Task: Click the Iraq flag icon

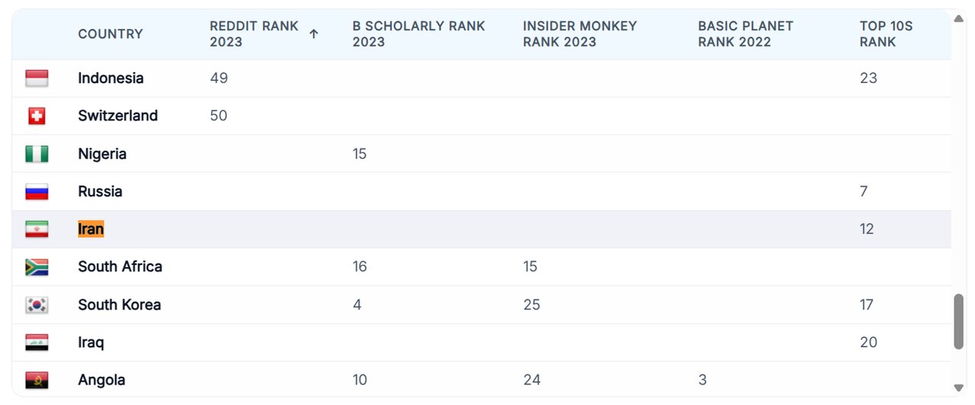Action: [x=37, y=343]
